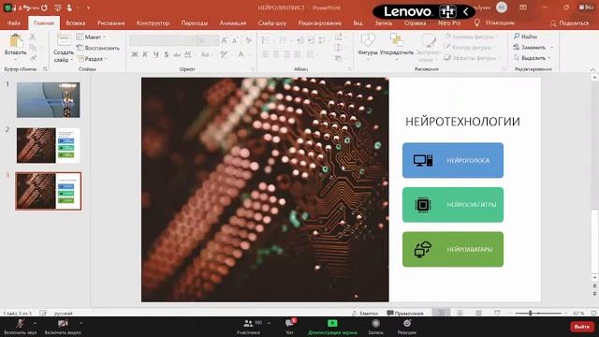Toggle bold Ж formatting
This screenshot has height=337, width=599.
(135, 54)
